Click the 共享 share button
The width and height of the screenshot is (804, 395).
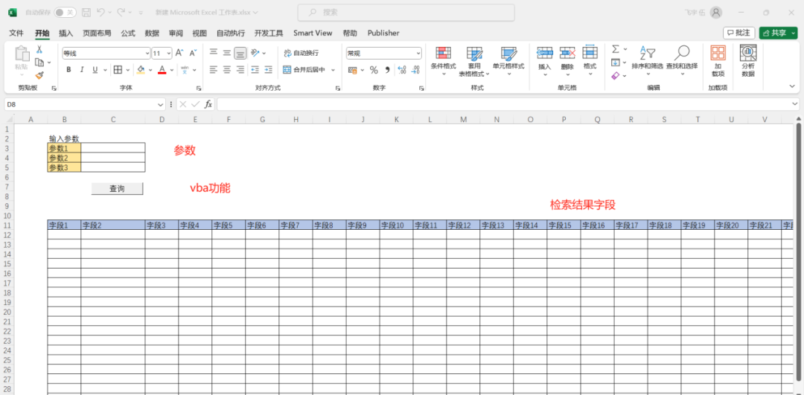coord(779,33)
